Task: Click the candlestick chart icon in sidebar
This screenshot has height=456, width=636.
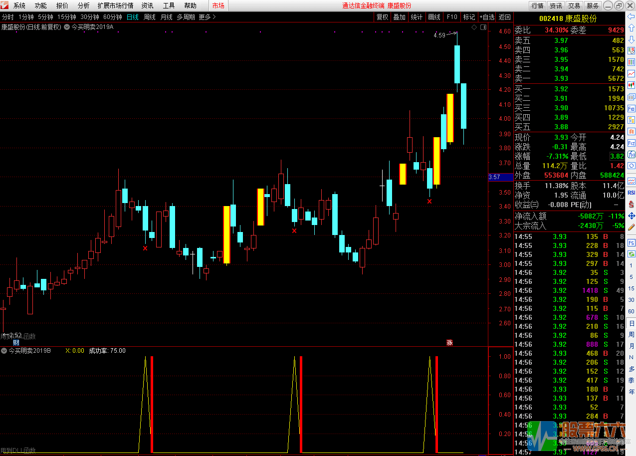Action: coord(632,85)
